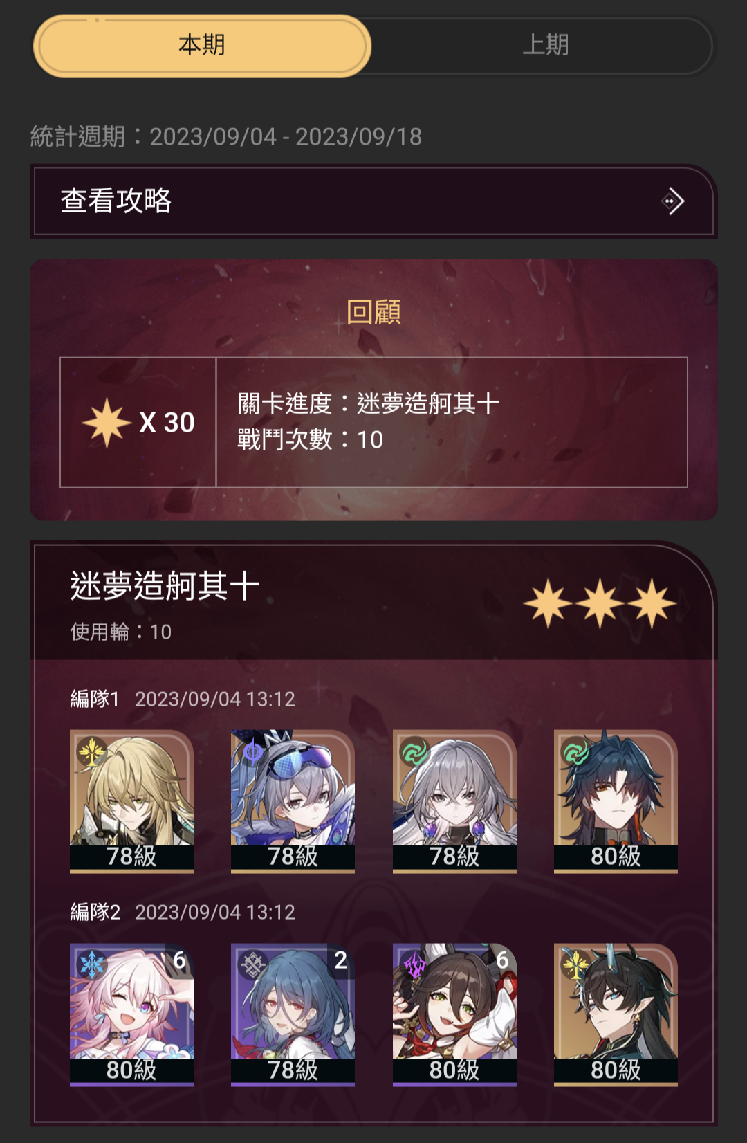Viewport: 747px width, 1143px height.
Task: Tap the quantum element icon on Silver Wolf
Action: click(253, 751)
